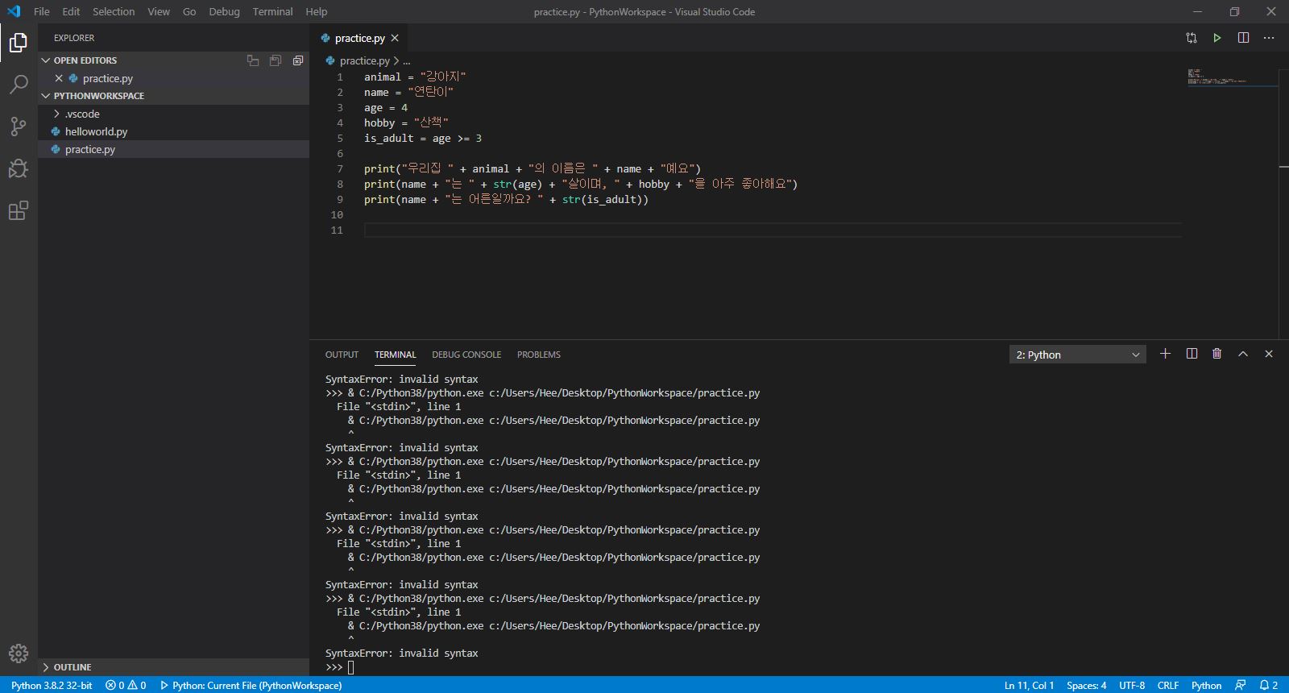The image size is (1289, 693).
Task: Open the Go menu
Action: click(189, 11)
